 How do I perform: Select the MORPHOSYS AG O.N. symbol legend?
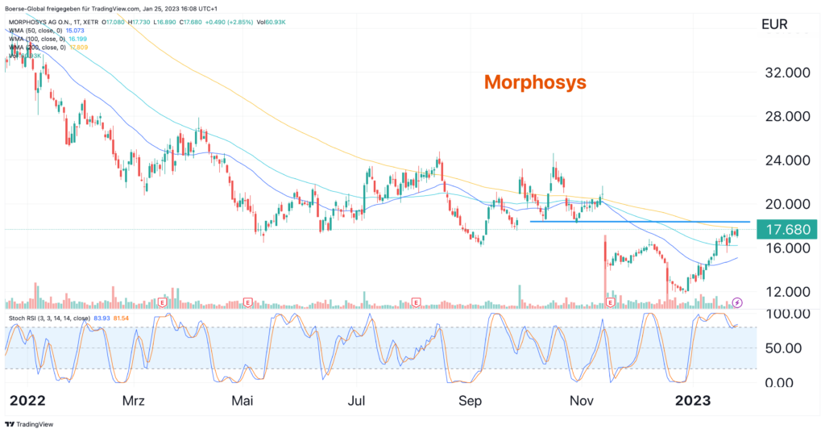coord(53,22)
